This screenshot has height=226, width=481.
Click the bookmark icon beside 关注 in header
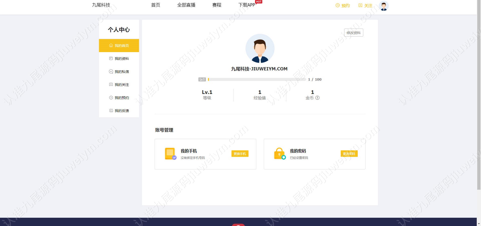(x=360, y=5)
